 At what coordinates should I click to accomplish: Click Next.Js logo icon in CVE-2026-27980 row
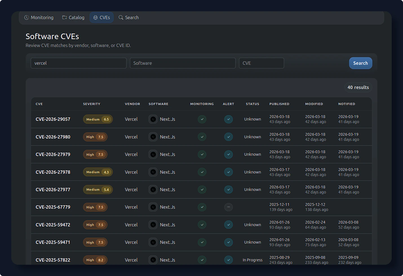point(153,137)
